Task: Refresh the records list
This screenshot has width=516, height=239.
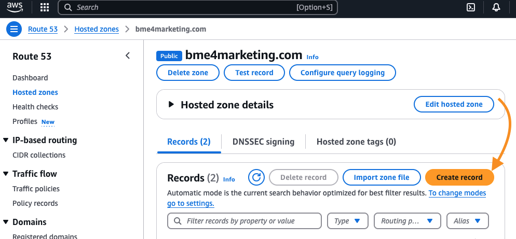Action: (256, 177)
